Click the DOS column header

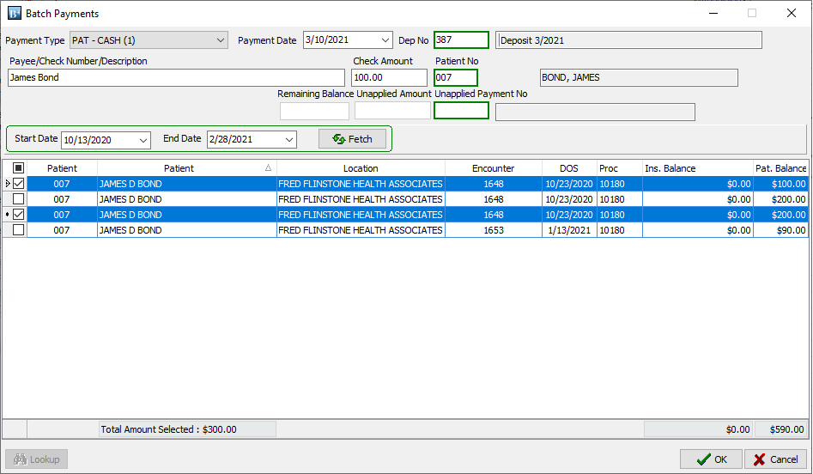coord(568,168)
